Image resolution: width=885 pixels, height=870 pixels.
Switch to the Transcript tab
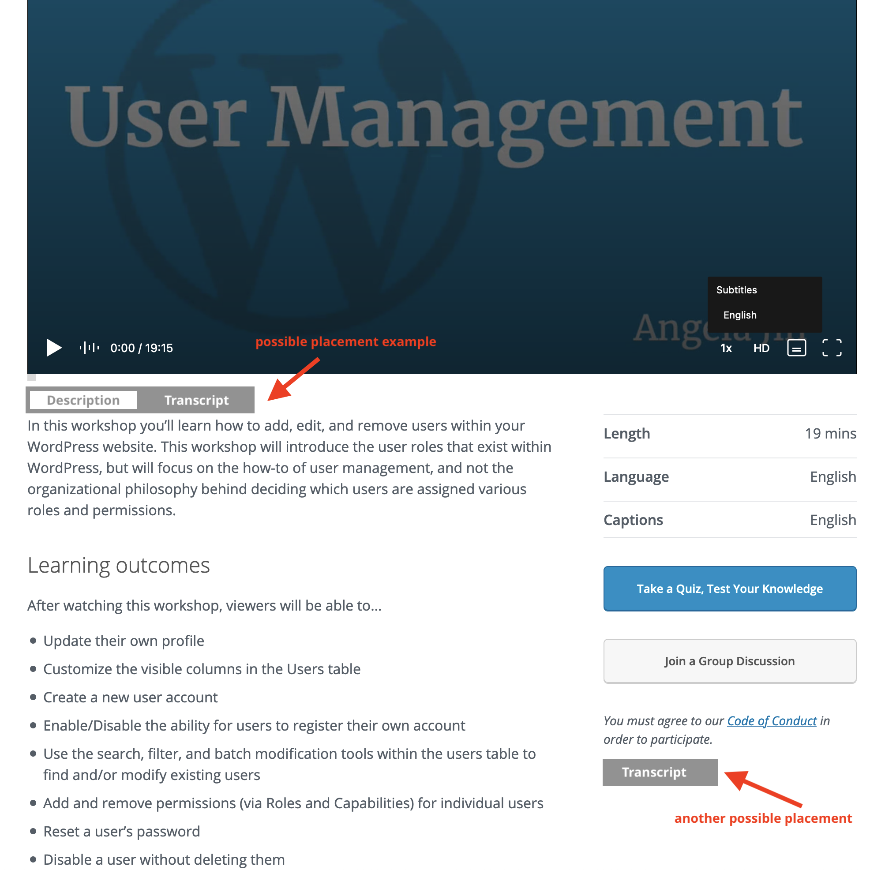196,400
